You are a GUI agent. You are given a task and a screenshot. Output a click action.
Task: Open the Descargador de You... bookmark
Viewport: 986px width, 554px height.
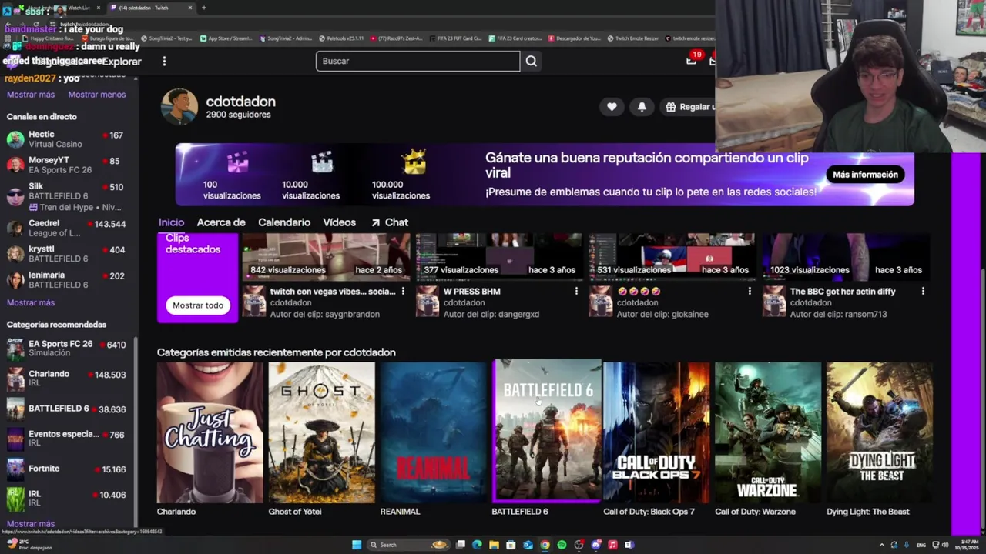(x=576, y=38)
